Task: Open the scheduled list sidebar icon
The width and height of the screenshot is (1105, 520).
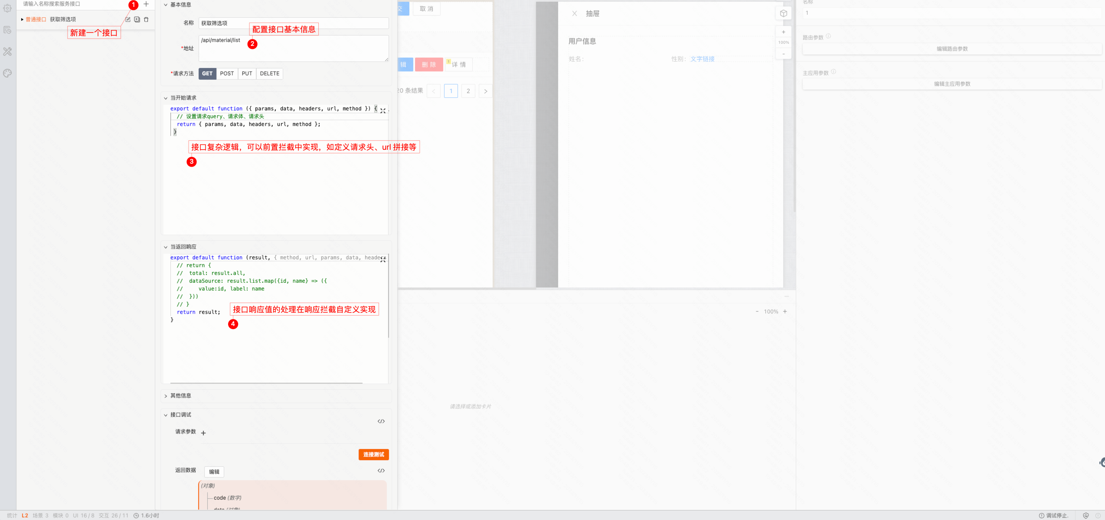Action: pyautogui.click(x=7, y=30)
